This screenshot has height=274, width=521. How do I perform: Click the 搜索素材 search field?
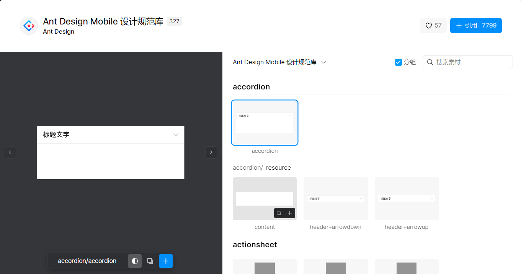click(x=468, y=62)
